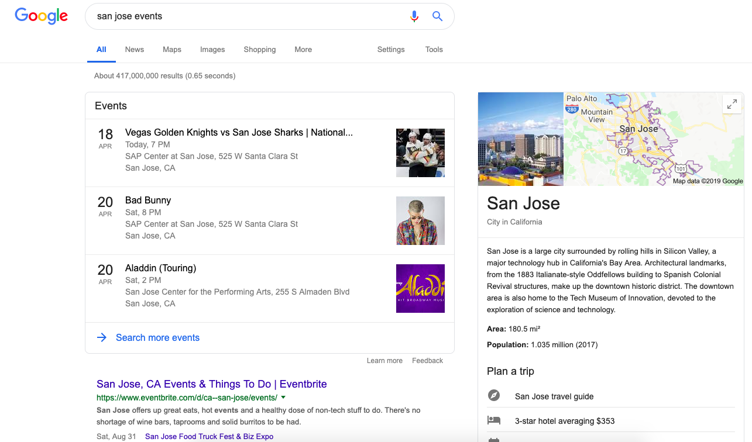Click the hotel bed icon in Plan a trip
The image size is (752, 442).
(495, 420)
